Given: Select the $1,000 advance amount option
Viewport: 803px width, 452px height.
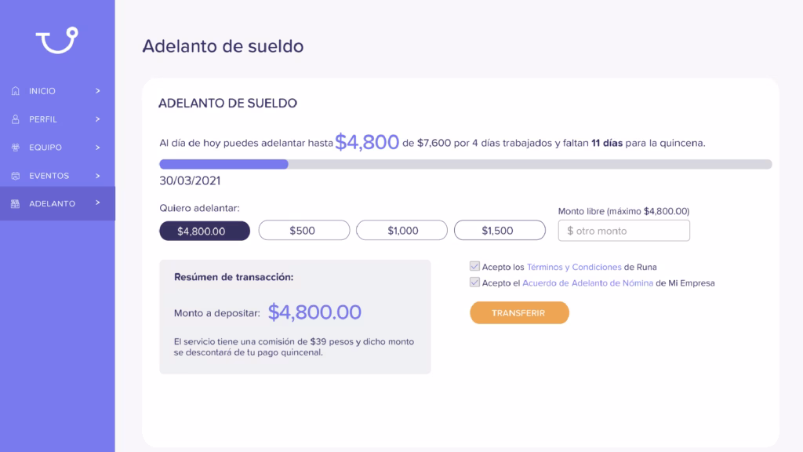Looking at the screenshot, I should click(x=401, y=230).
